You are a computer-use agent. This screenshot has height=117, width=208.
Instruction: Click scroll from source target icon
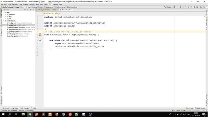(25, 10)
